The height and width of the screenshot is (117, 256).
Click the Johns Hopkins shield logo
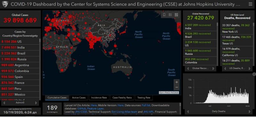click(5, 4)
